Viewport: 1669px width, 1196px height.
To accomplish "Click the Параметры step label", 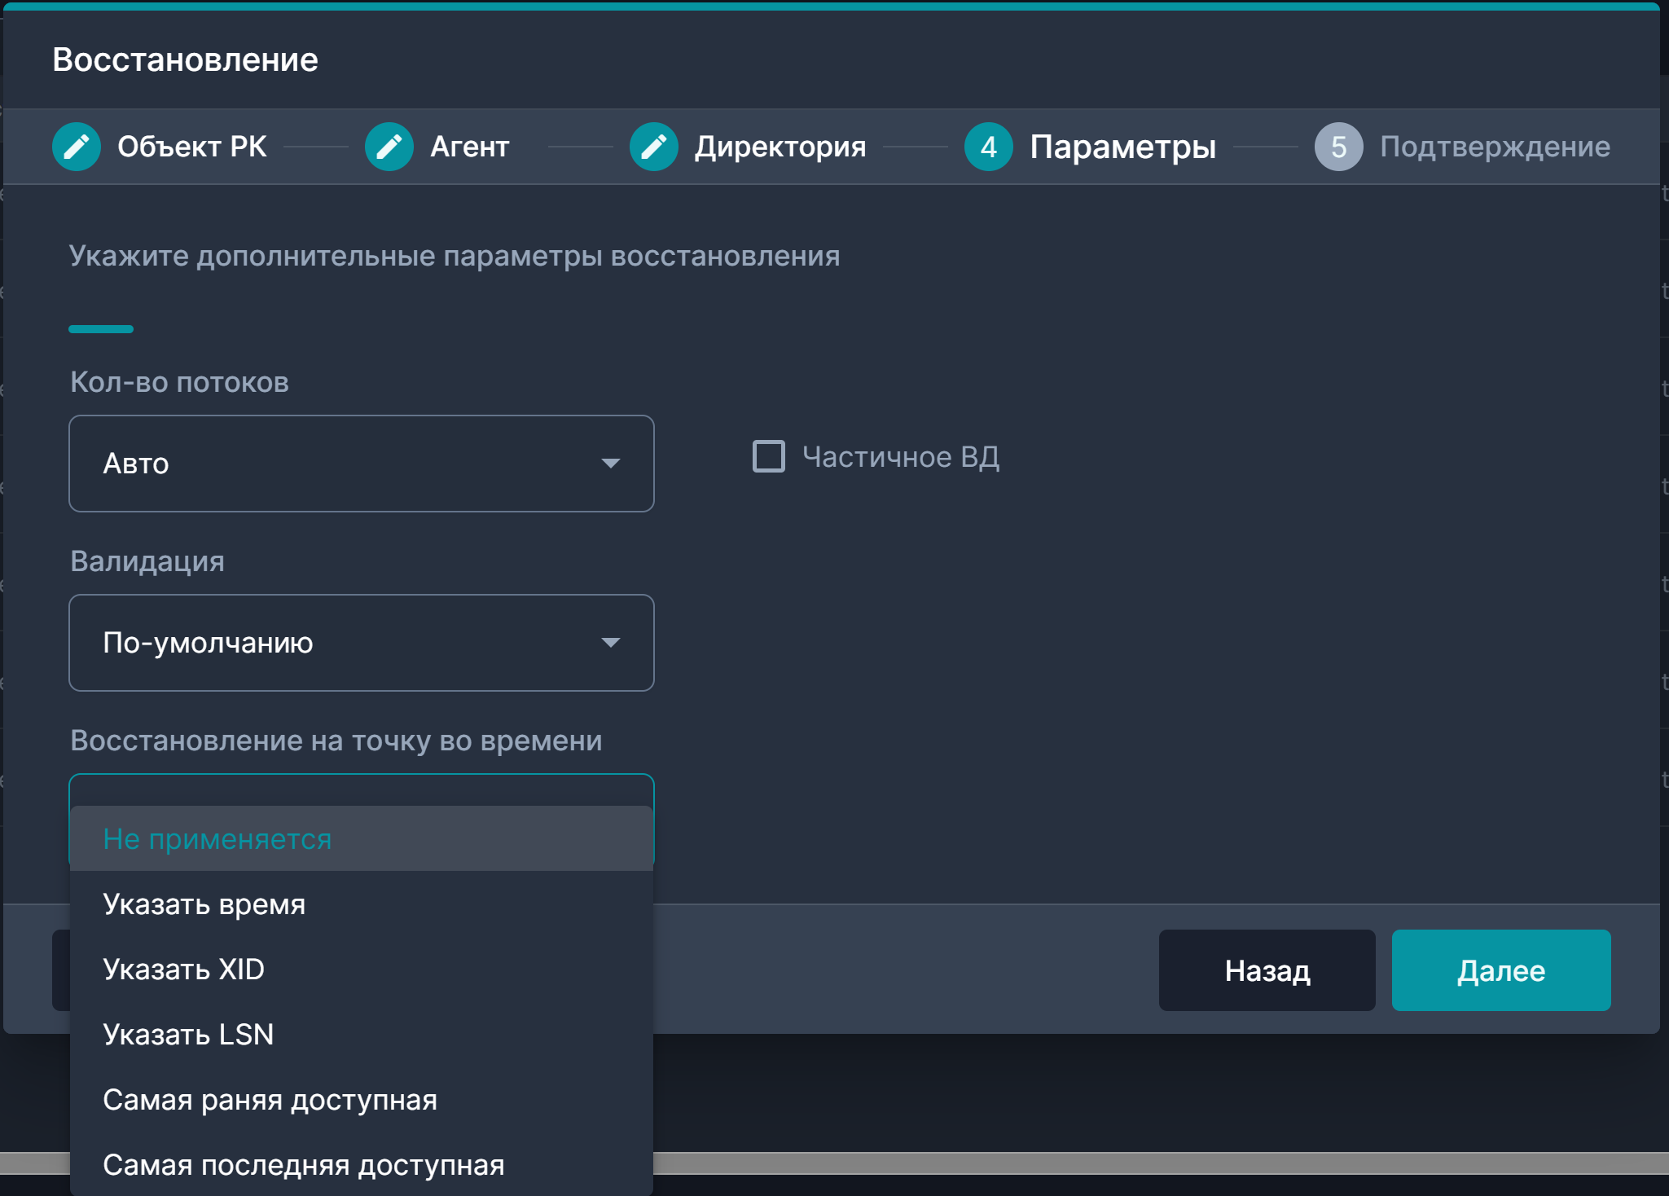I will pos(1122,147).
